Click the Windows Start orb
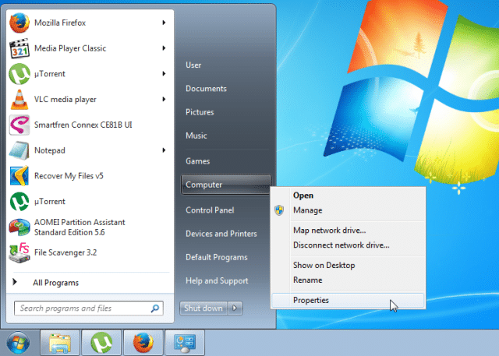Image resolution: width=499 pixels, height=356 pixels. [18, 344]
